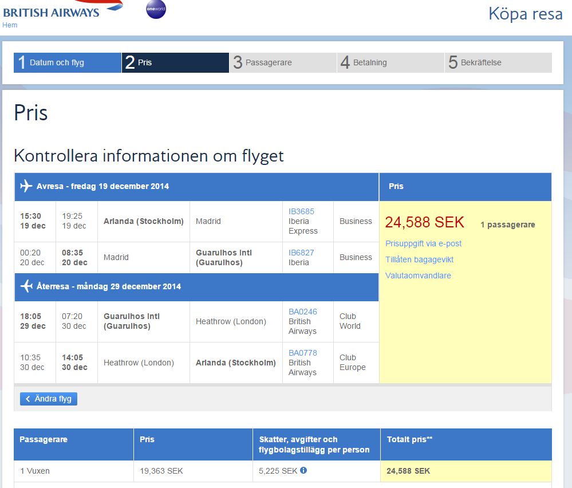This screenshot has height=488, width=572.
Task: Go to step 1 Datum och flyg
Action: point(68,63)
